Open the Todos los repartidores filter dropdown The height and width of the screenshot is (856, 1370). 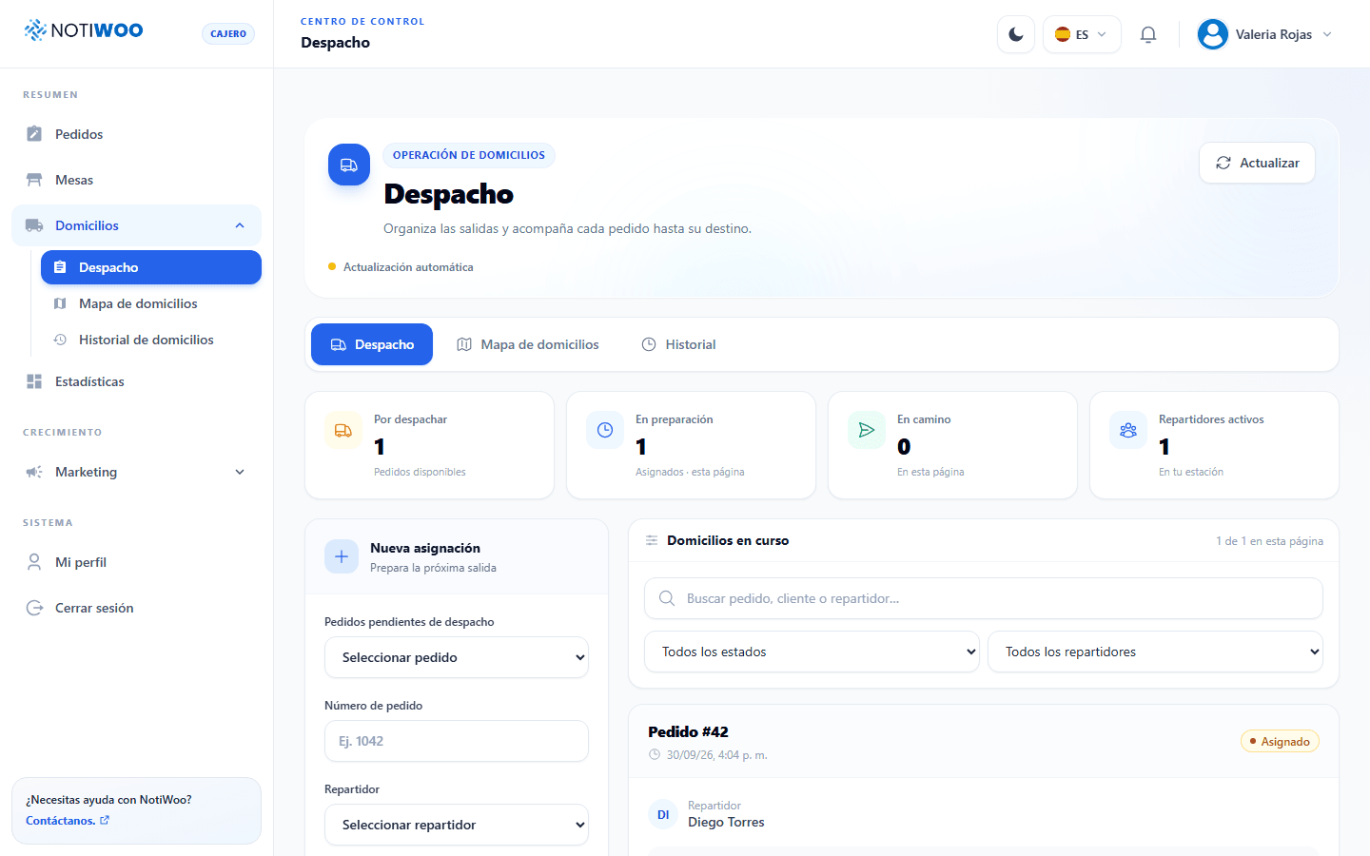(1155, 652)
